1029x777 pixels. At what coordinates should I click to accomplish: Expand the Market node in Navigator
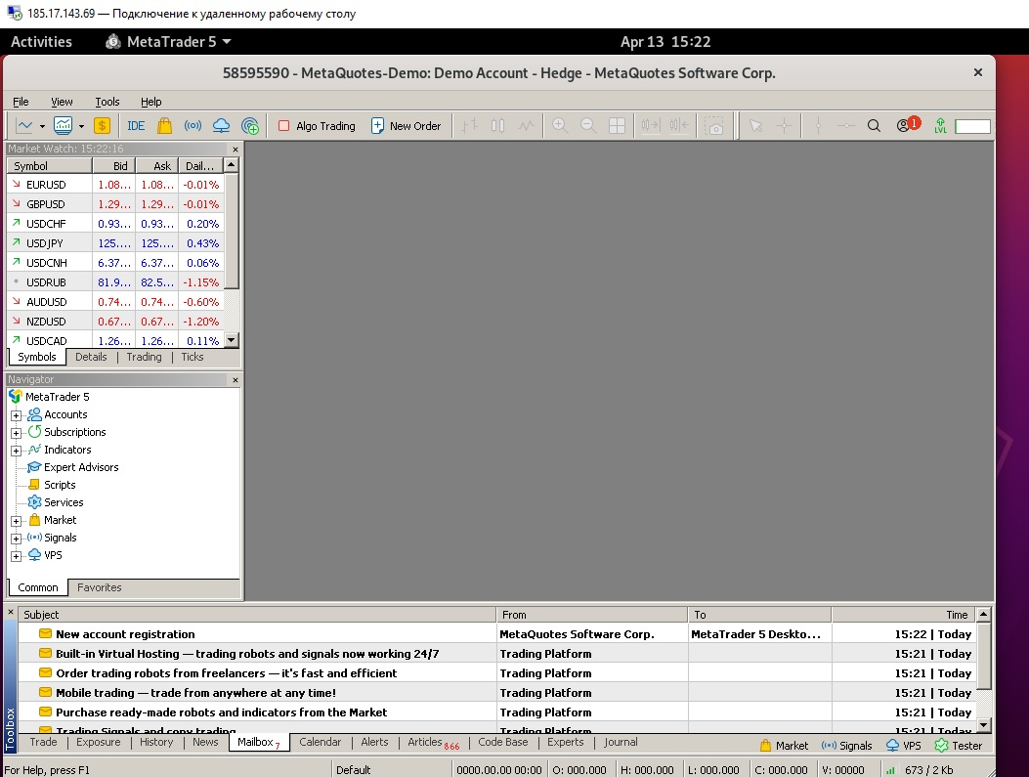click(16, 521)
